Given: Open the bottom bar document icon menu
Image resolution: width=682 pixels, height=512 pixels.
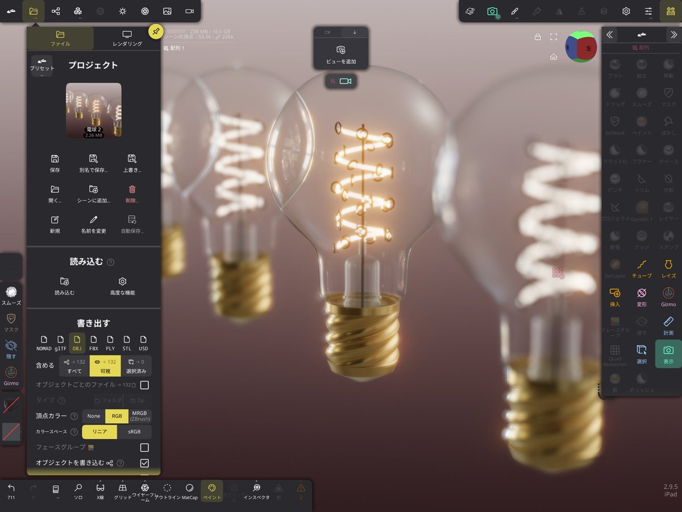Looking at the screenshot, I should coord(56,491).
